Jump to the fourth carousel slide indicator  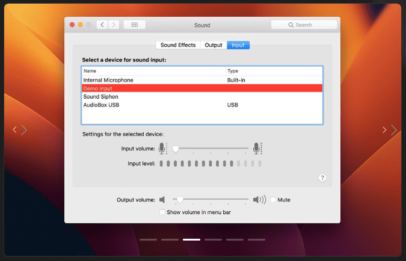pos(213,240)
